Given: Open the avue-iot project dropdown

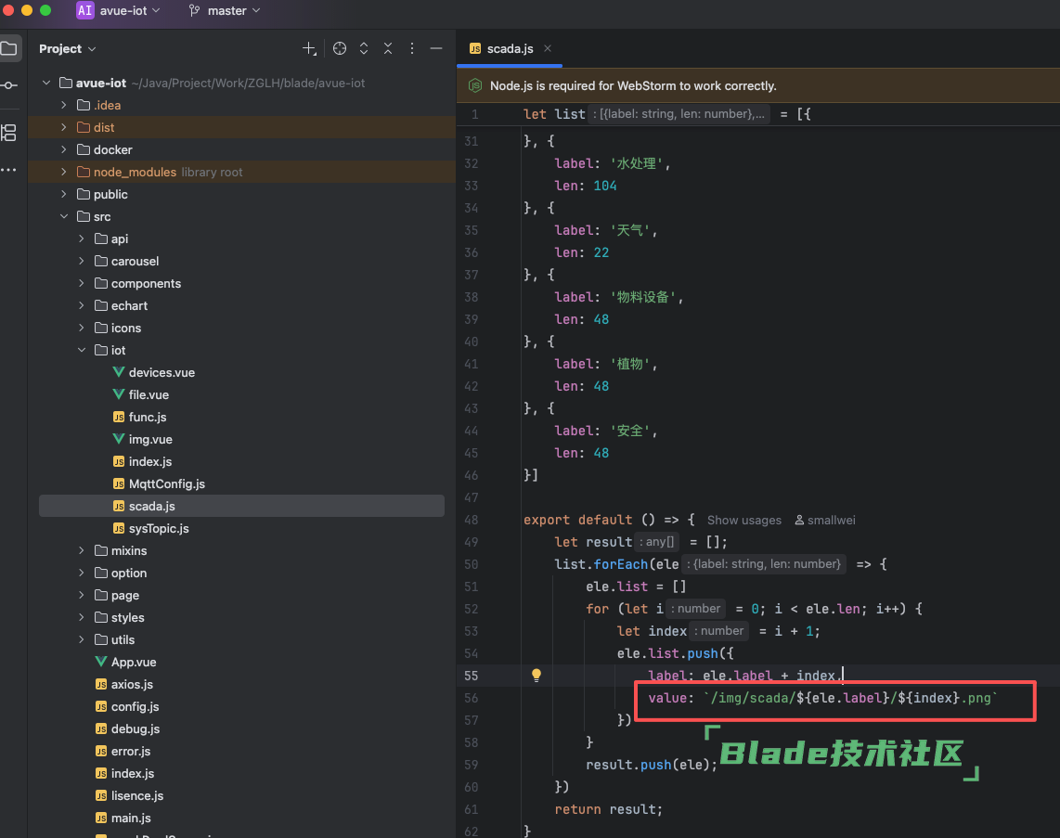Looking at the screenshot, I should click(x=118, y=11).
